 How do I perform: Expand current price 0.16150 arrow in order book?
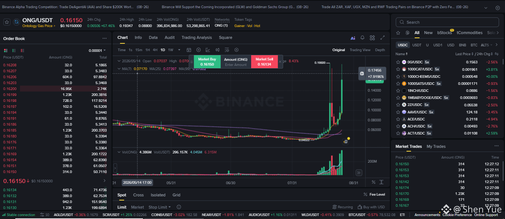tap(104, 181)
